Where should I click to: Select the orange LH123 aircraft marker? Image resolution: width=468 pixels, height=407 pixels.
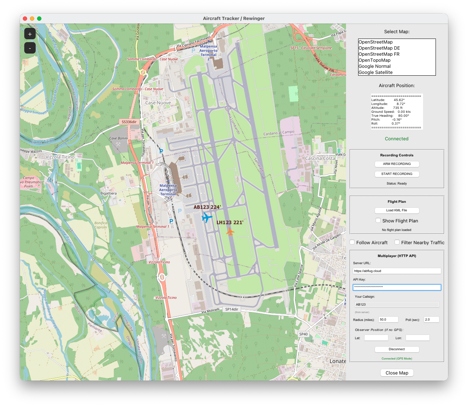(x=231, y=232)
